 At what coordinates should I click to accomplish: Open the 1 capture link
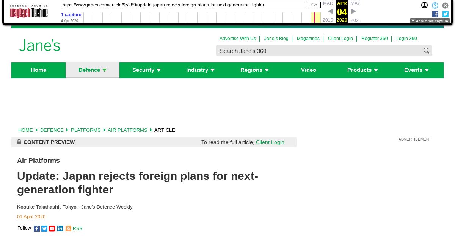click(x=71, y=15)
